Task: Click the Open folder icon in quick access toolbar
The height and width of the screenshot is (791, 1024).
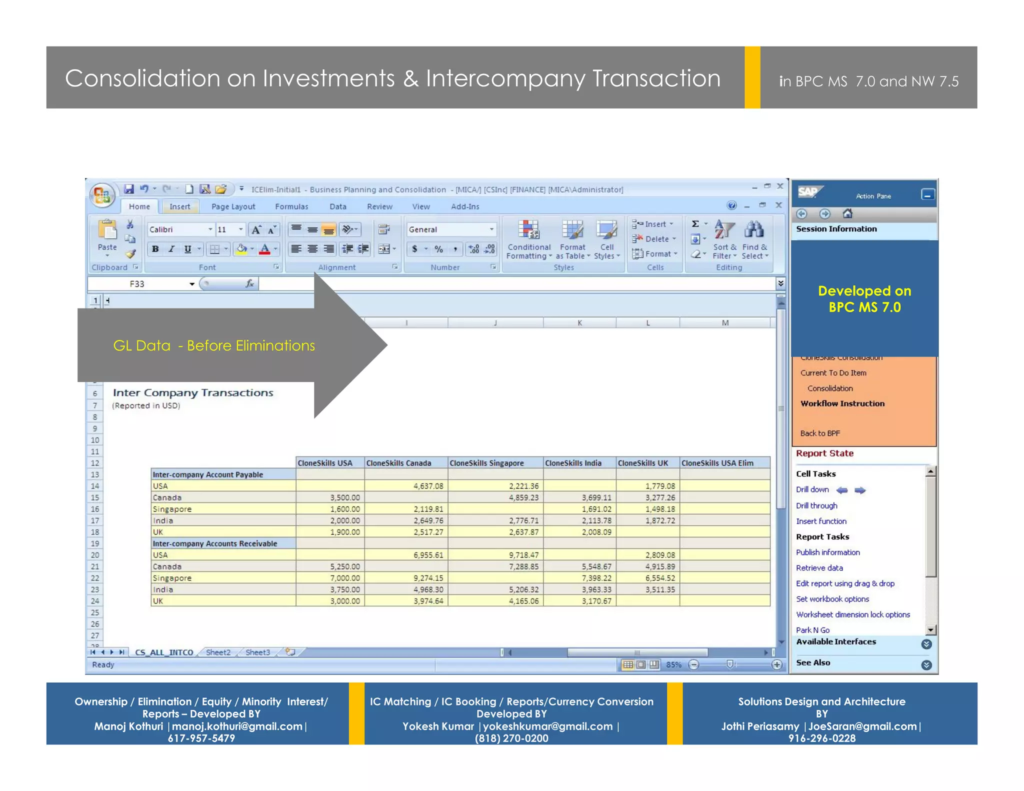Action: pos(221,189)
